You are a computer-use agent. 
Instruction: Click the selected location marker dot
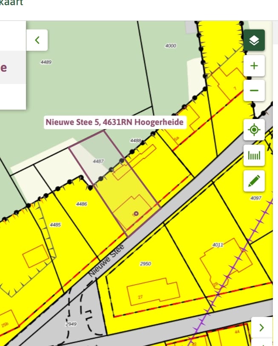[x=136, y=213]
